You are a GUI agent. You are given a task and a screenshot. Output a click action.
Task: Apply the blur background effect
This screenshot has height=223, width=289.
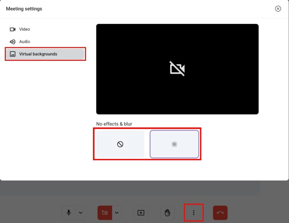pos(174,144)
